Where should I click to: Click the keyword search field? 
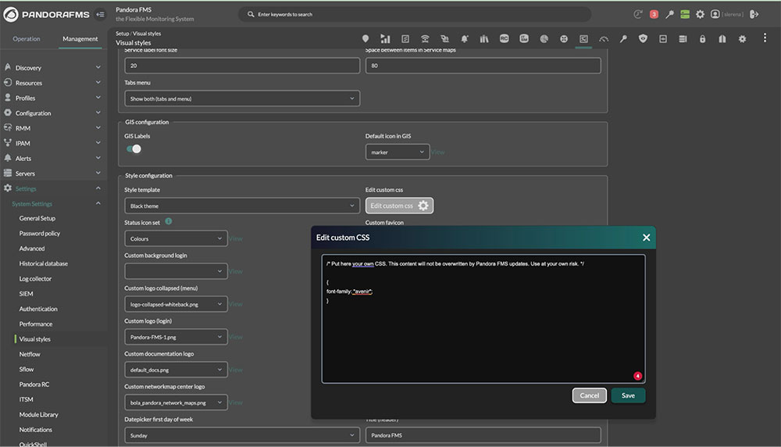point(415,14)
